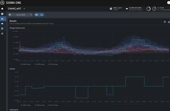Image resolution: width=170 pixels, height=111 pixels.
Task: Switch to line chart view
Action: pos(42,15)
